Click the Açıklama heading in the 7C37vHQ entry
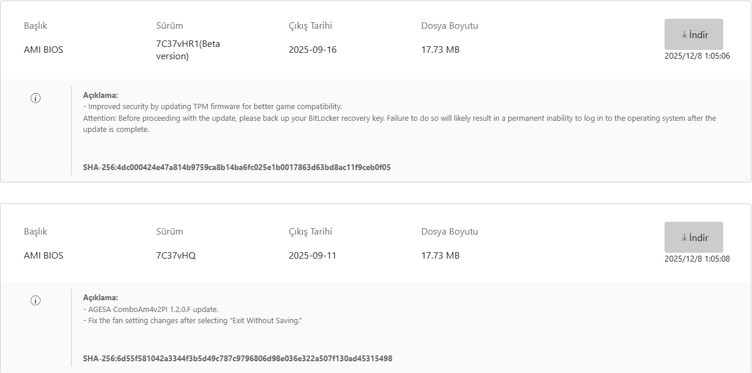 click(x=100, y=297)
